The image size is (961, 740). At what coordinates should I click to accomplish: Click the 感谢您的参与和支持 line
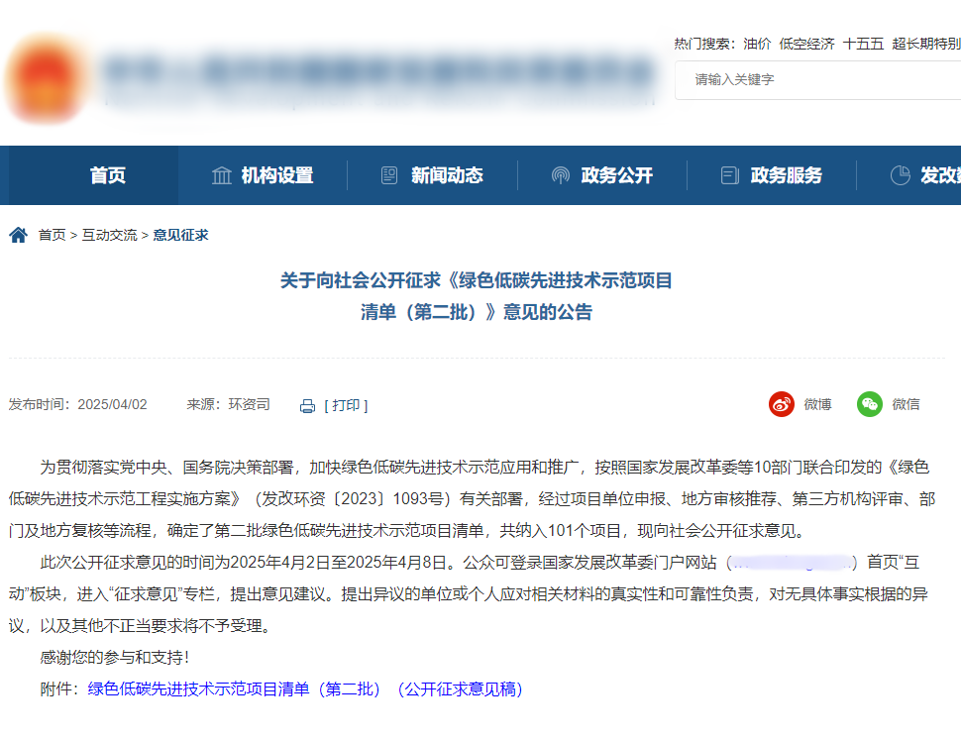coord(115,658)
